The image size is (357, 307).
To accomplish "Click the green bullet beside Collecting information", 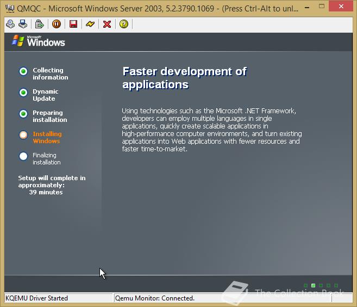I will [23, 71].
